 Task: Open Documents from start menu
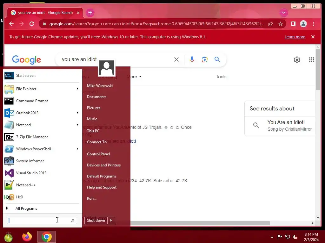tap(96, 97)
